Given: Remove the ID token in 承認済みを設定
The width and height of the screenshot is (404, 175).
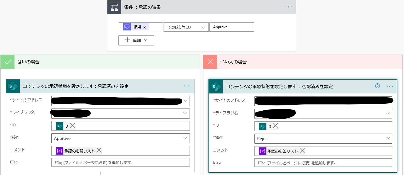Looking at the screenshot, I should (72, 126).
